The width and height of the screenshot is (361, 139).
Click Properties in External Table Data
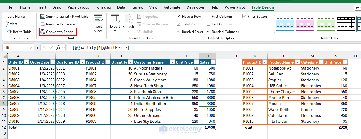147,17
